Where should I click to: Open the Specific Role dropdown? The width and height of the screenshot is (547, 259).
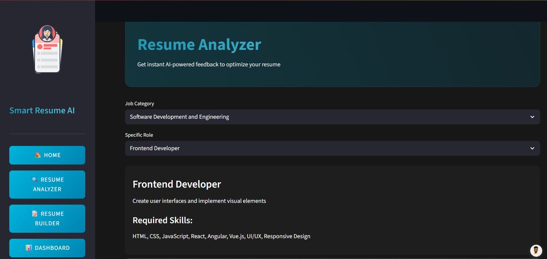coord(332,148)
